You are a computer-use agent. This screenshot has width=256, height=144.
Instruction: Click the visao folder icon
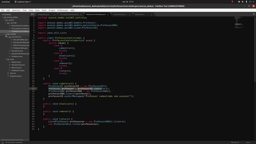point(8,59)
